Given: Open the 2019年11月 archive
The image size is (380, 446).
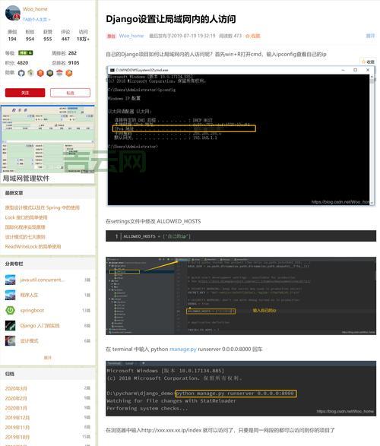Looking at the screenshot, I should tap(17, 427).
